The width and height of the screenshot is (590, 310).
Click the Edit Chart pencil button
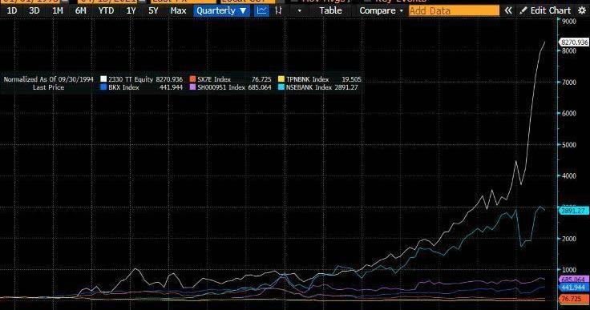[x=545, y=10]
